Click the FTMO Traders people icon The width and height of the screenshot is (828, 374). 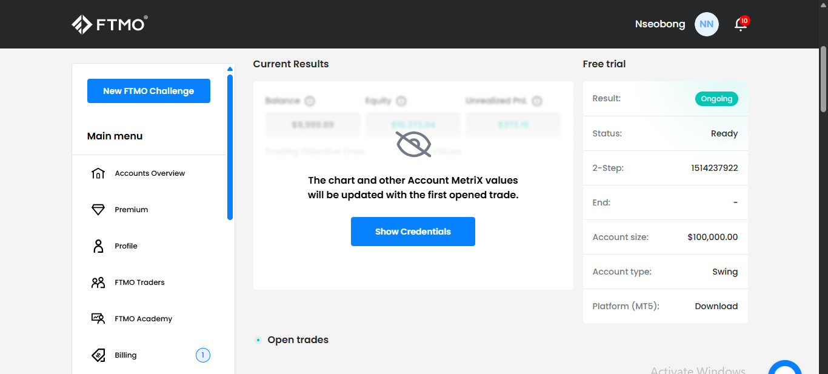[98, 282]
